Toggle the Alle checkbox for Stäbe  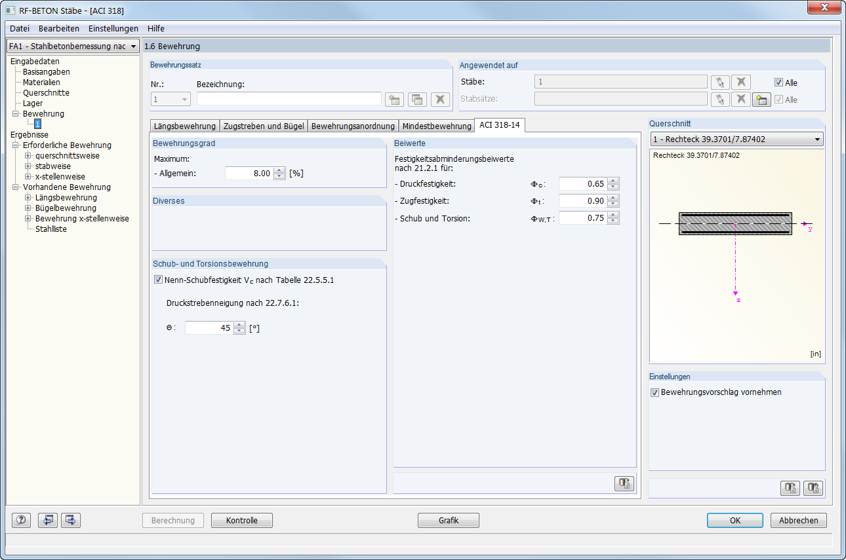pyautogui.click(x=778, y=83)
